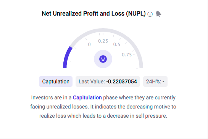Click the 0.5 label on the gauge
The width and height of the screenshot is (208, 139).
117,45
